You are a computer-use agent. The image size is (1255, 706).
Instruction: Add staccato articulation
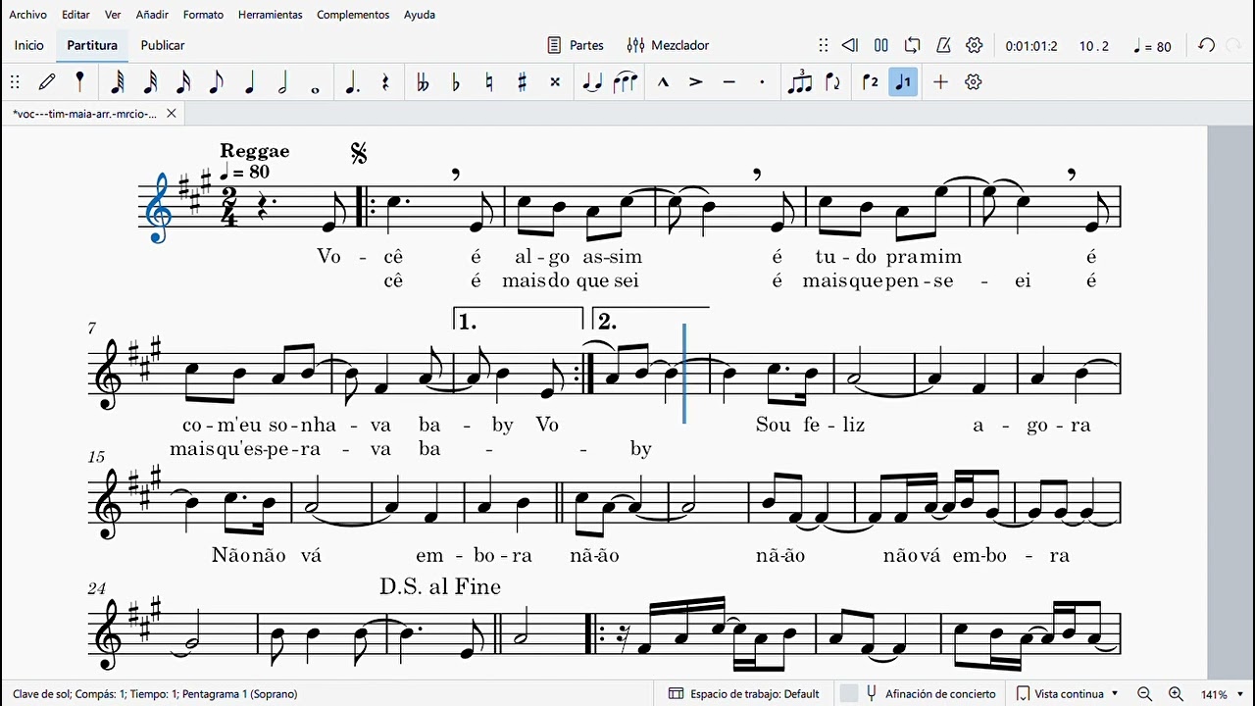(x=762, y=82)
